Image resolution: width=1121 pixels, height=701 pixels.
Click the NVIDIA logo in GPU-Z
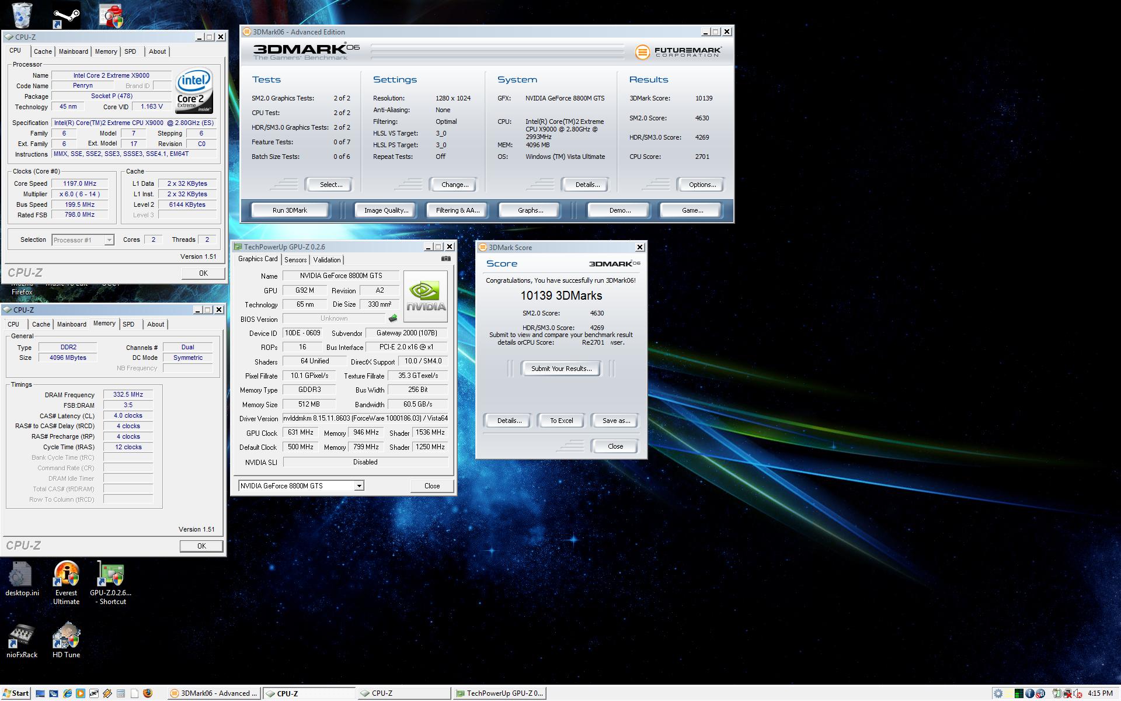click(426, 296)
